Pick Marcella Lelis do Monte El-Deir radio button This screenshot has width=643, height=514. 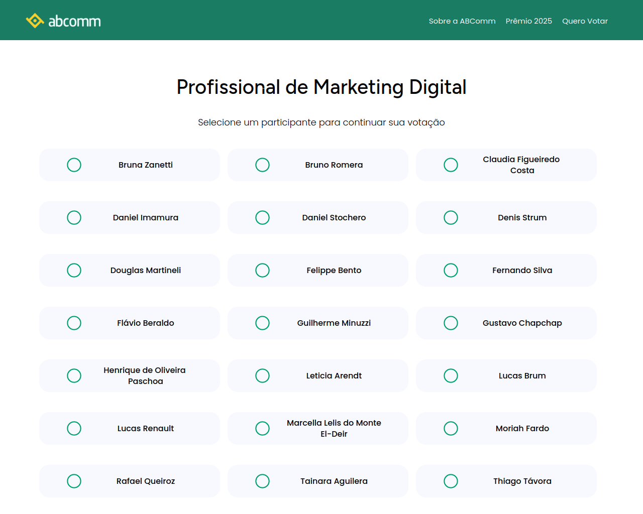(262, 428)
